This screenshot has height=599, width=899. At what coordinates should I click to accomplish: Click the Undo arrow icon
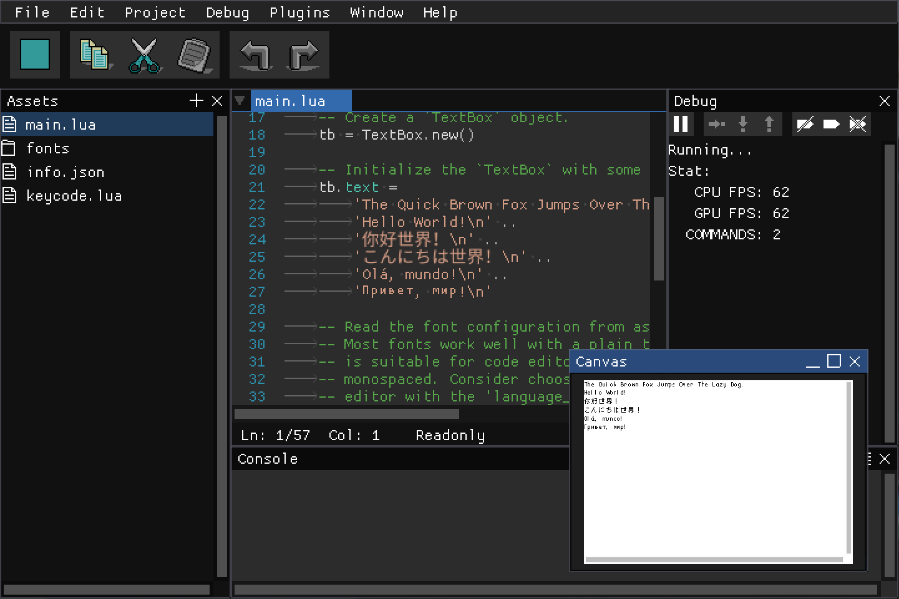click(x=255, y=55)
